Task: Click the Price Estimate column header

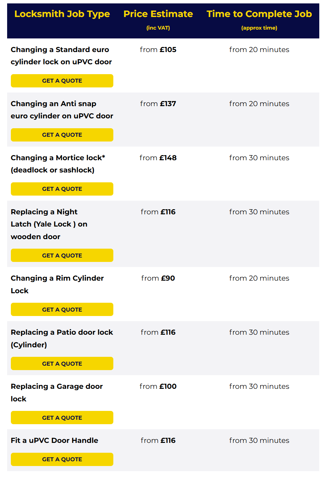Action: (158, 14)
